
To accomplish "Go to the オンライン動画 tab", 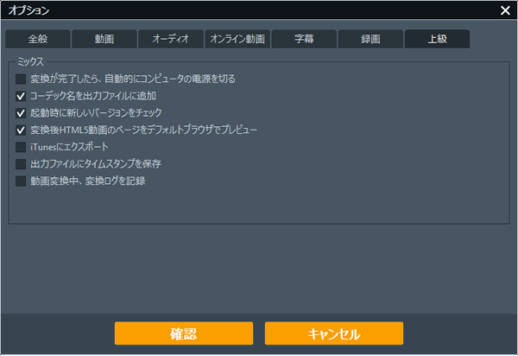I will (x=237, y=39).
